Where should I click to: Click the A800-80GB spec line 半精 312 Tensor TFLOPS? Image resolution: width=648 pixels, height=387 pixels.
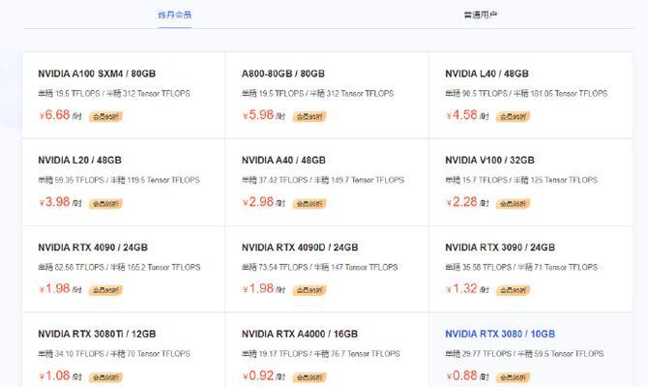click(352, 94)
